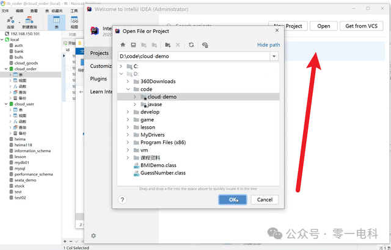Image resolution: width=391 pixels, height=250 pixels.
Task: Cancel the Open File or Project dialog
Action: (x=265, y=199)
